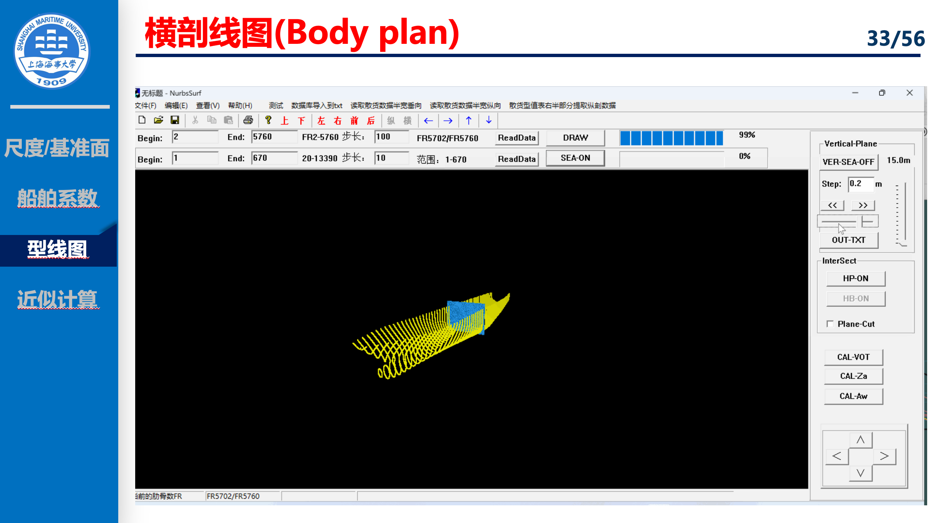The height and width of the screenshot is (523, 943).
Task: Click the New document toolbar icon
Action: (x=142, y=120)
